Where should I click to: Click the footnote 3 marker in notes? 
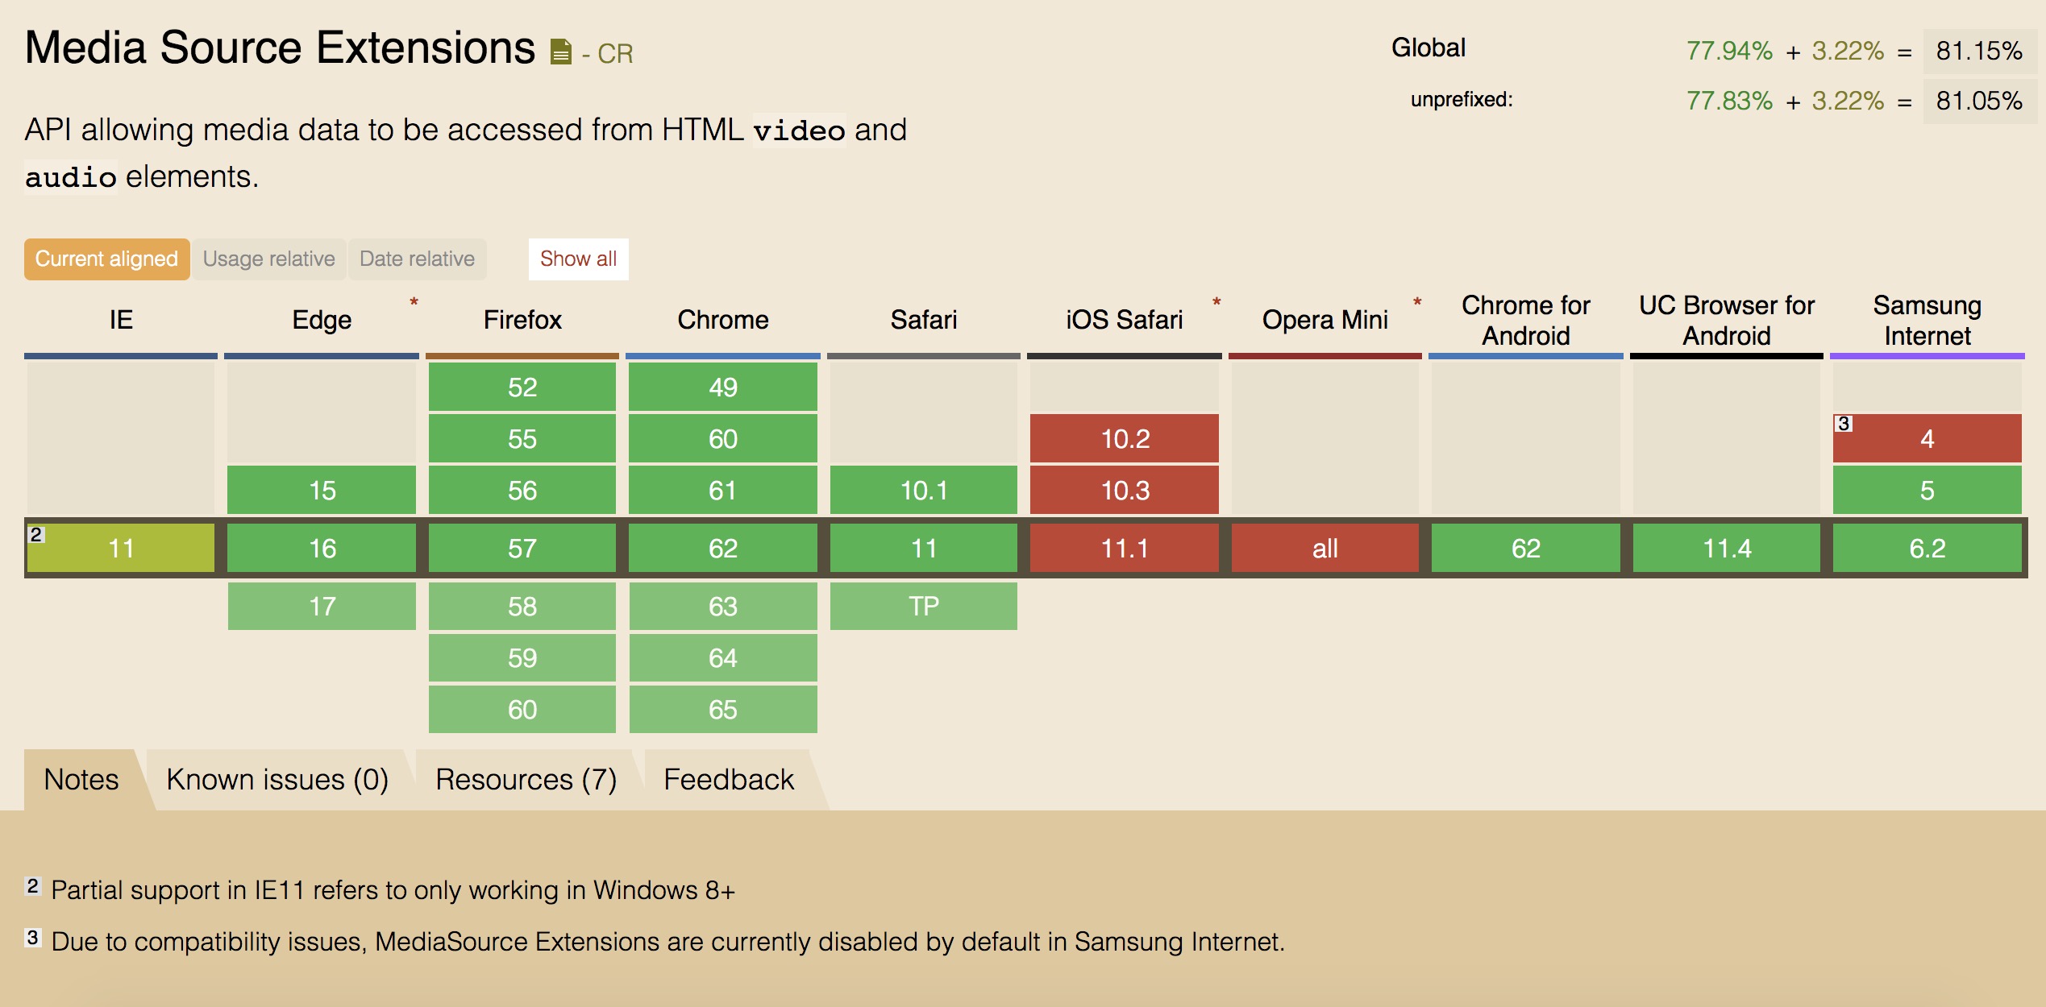32,938
